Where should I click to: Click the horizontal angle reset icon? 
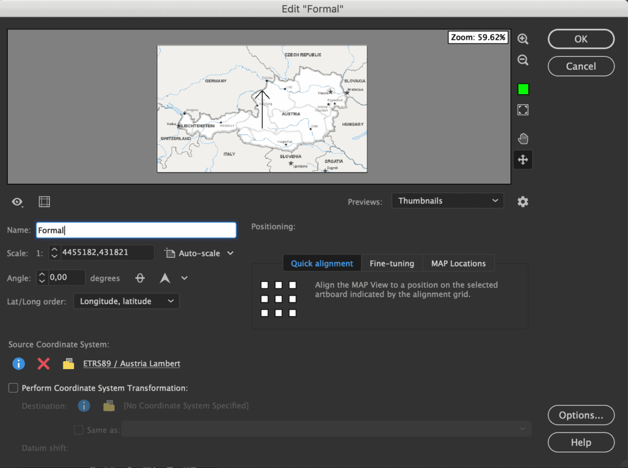[140, 278]
